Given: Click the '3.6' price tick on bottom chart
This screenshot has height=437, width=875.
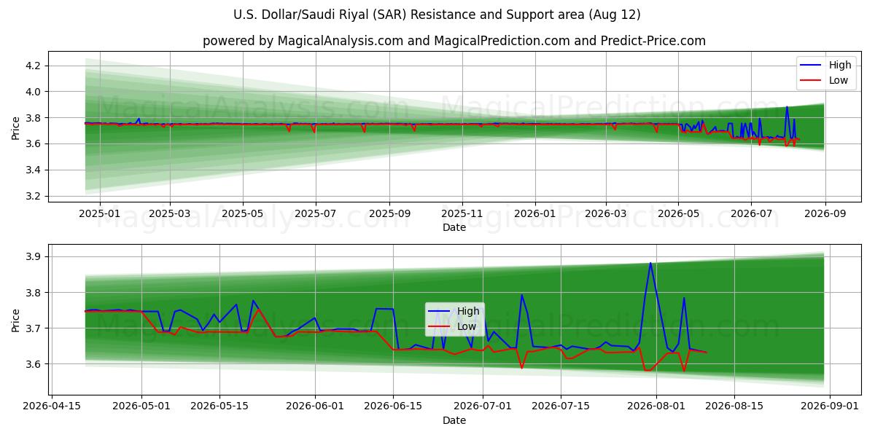Looking at the screenshot, I should tap(34, 364).
